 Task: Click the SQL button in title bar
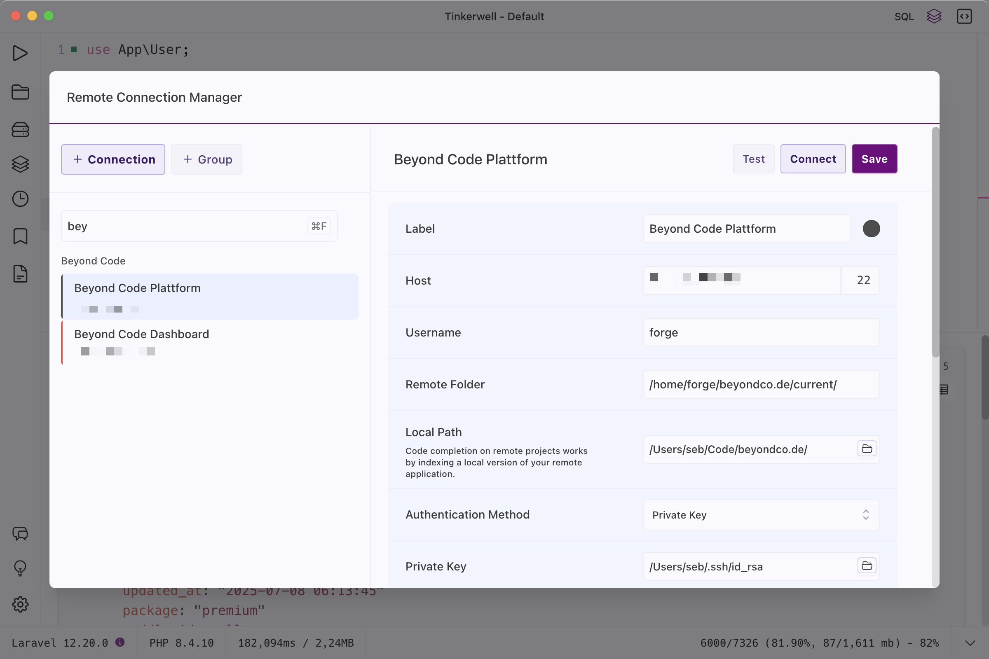coord(904,16)
